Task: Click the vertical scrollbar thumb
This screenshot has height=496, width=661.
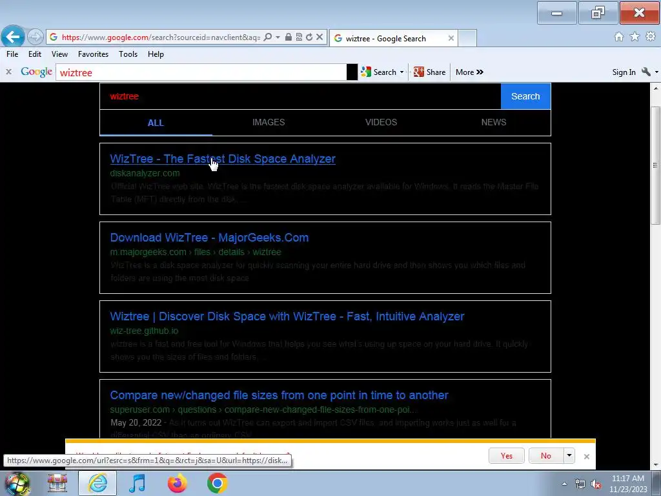Action: click(656, 165)
